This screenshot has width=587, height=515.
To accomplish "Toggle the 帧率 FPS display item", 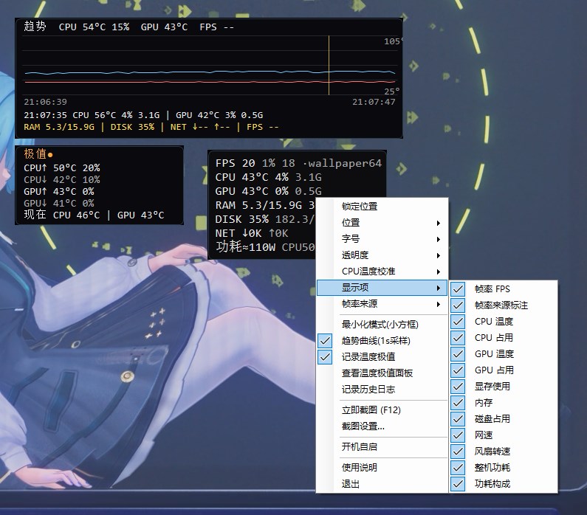I will tap(504, 289).
